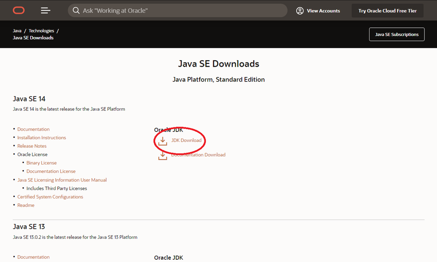Open Binary License link
437x262 pixels.
click(x=42, y=163)
